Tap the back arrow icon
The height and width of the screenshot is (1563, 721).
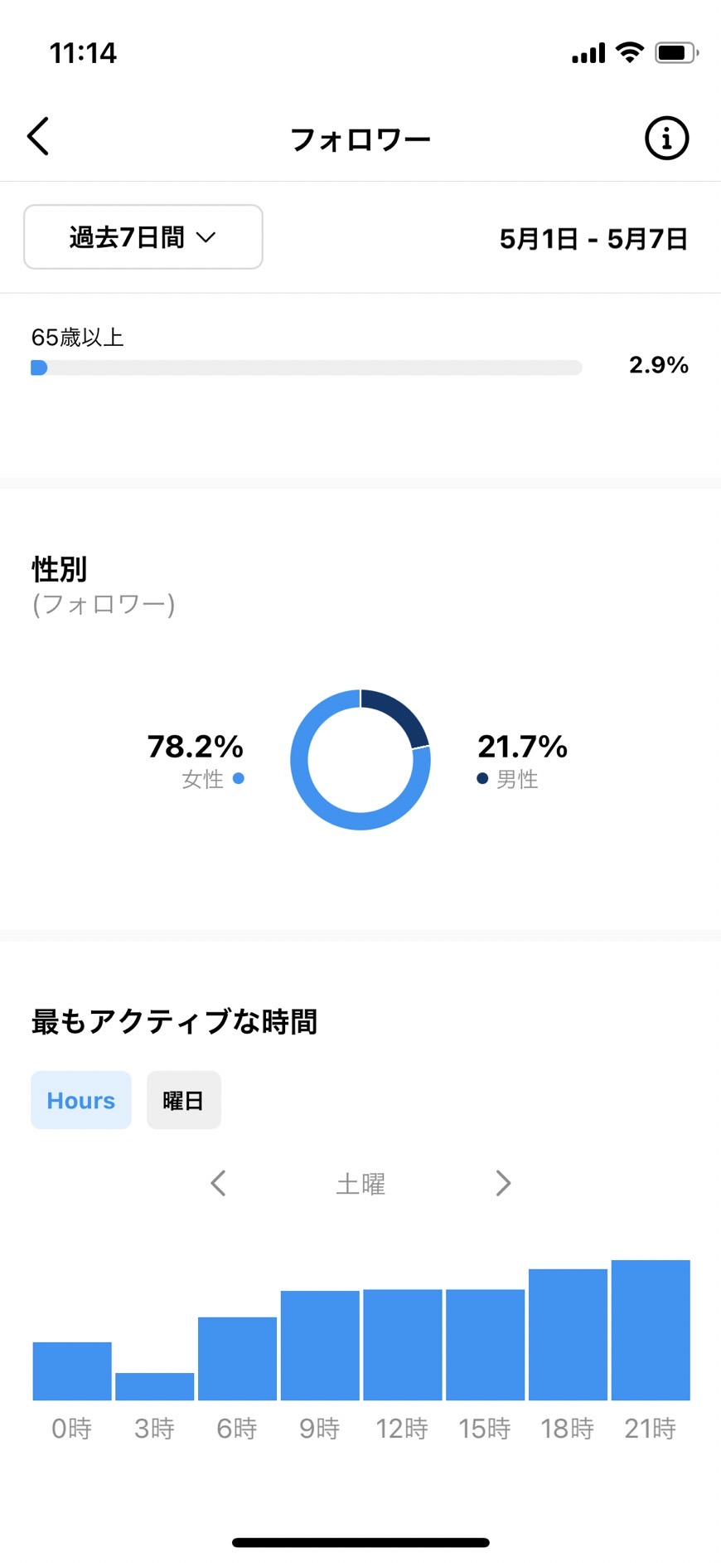38,136
